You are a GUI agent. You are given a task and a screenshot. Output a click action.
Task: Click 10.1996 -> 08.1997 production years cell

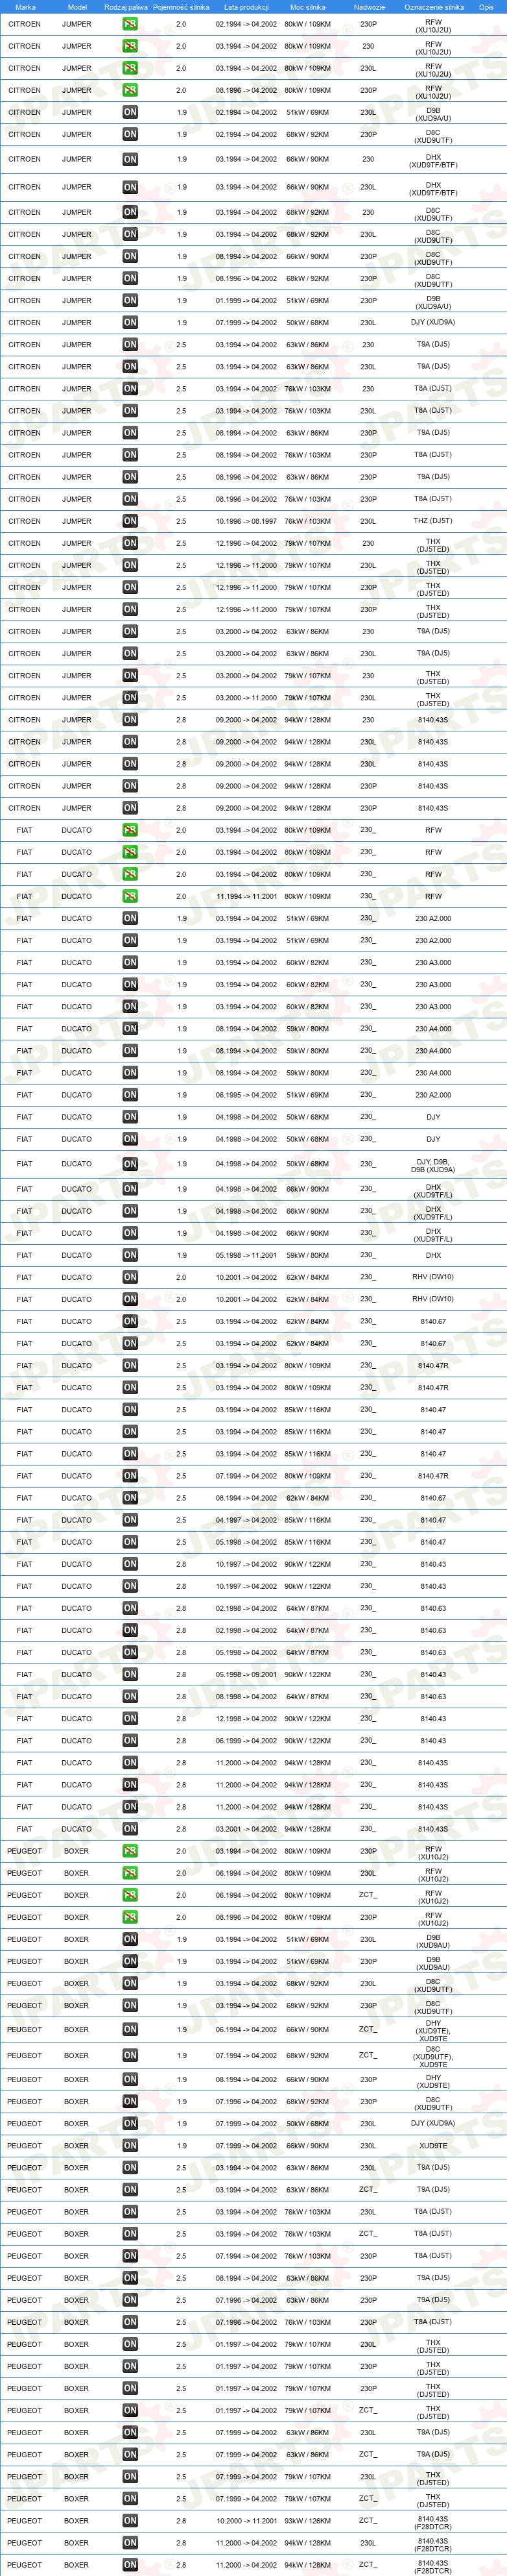pos(246,521)
